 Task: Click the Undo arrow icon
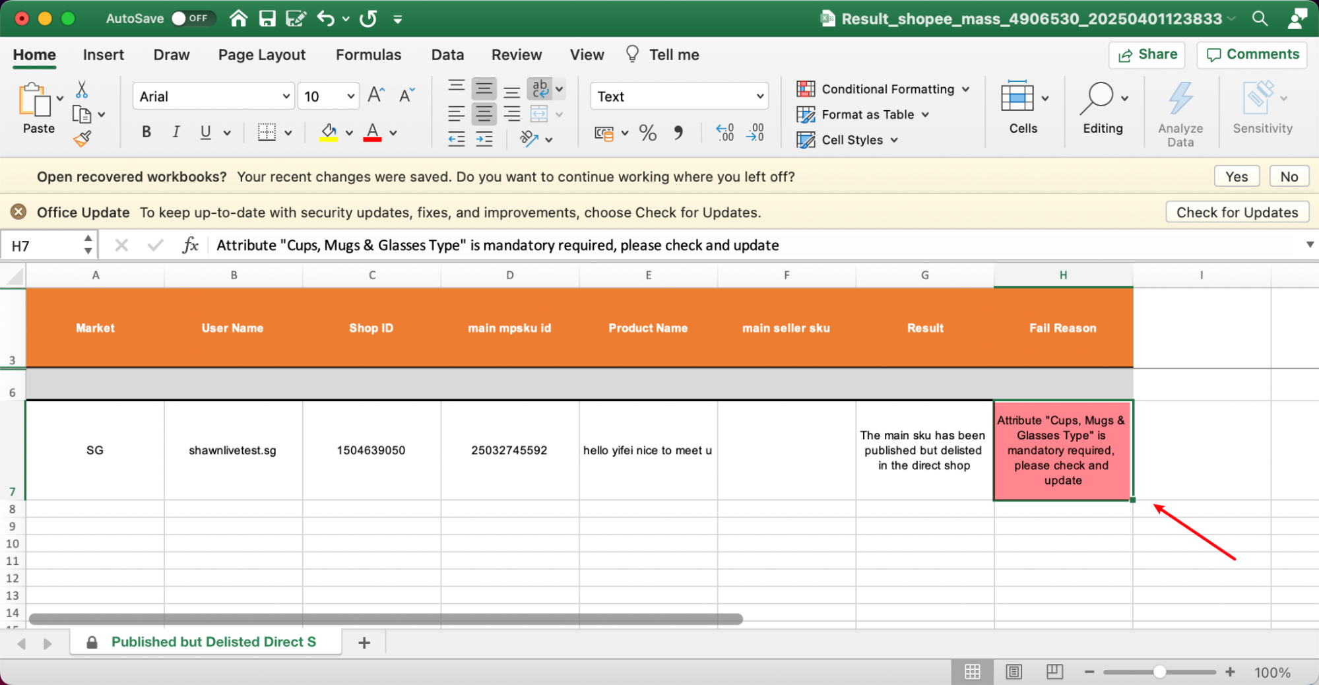click(326, 18)
